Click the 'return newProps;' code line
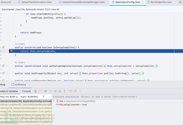This screenshot has height=125, width=183. click(x=31, y=33)
